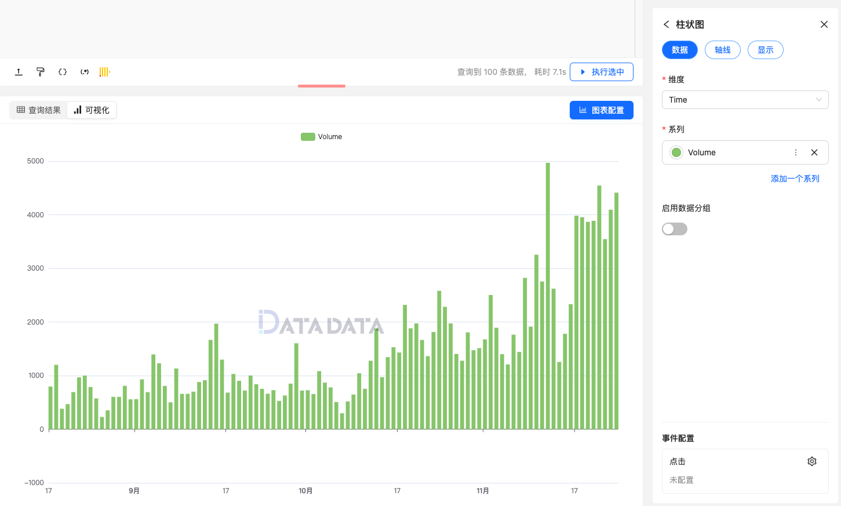Click the back arrow beside 柱状图 title
This screenshot has height=506, width=841.
tap(666, 24)
